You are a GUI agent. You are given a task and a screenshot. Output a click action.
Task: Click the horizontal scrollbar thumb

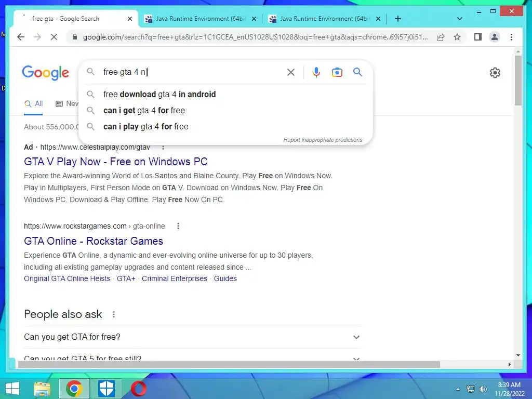coord(229,364)
